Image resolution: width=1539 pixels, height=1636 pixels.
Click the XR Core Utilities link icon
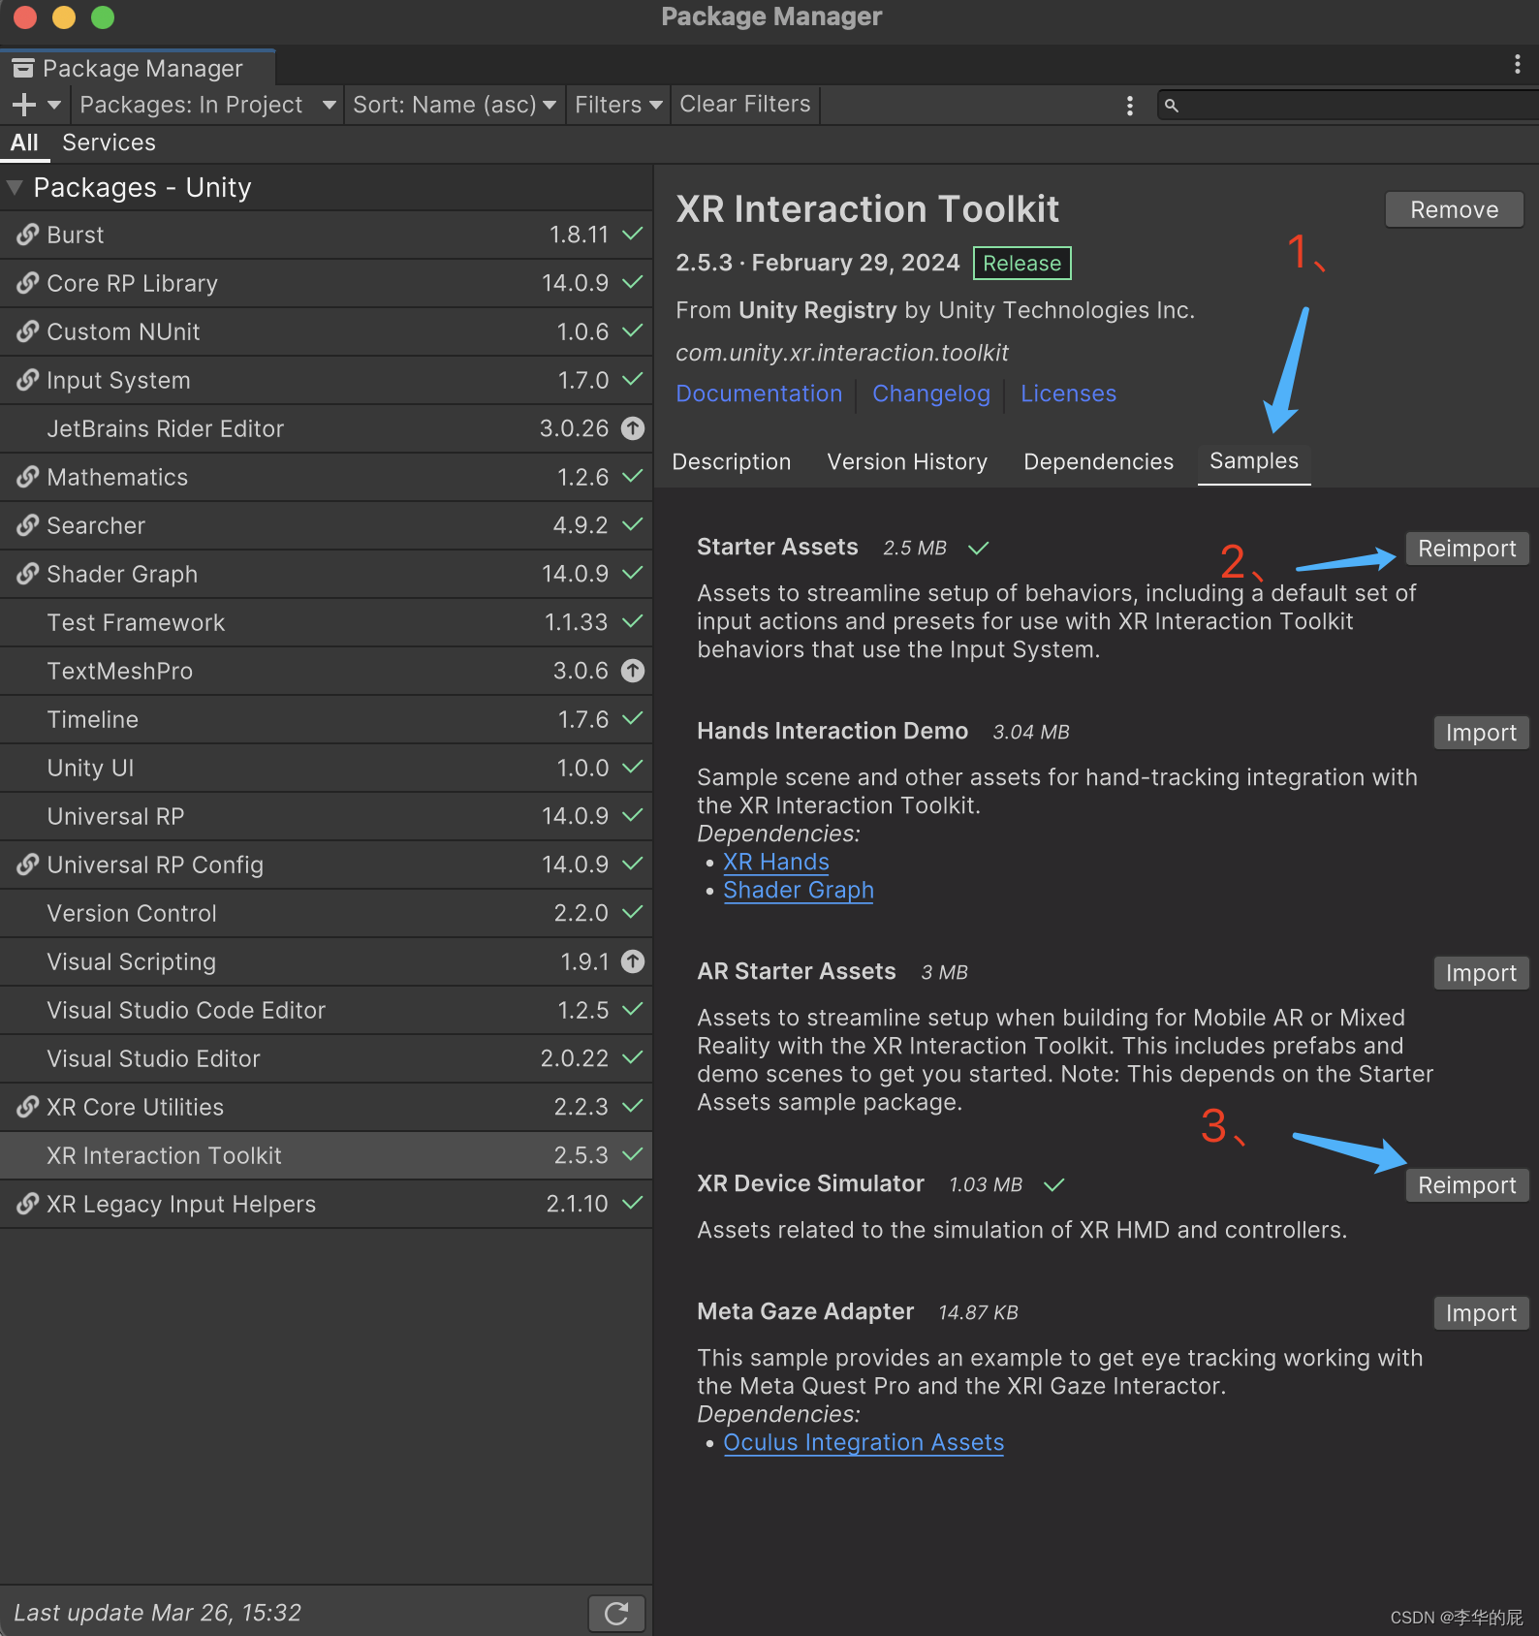click(x=28, y=1107)
